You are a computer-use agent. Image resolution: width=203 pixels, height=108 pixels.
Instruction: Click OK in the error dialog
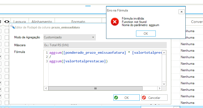coord(146,33)
